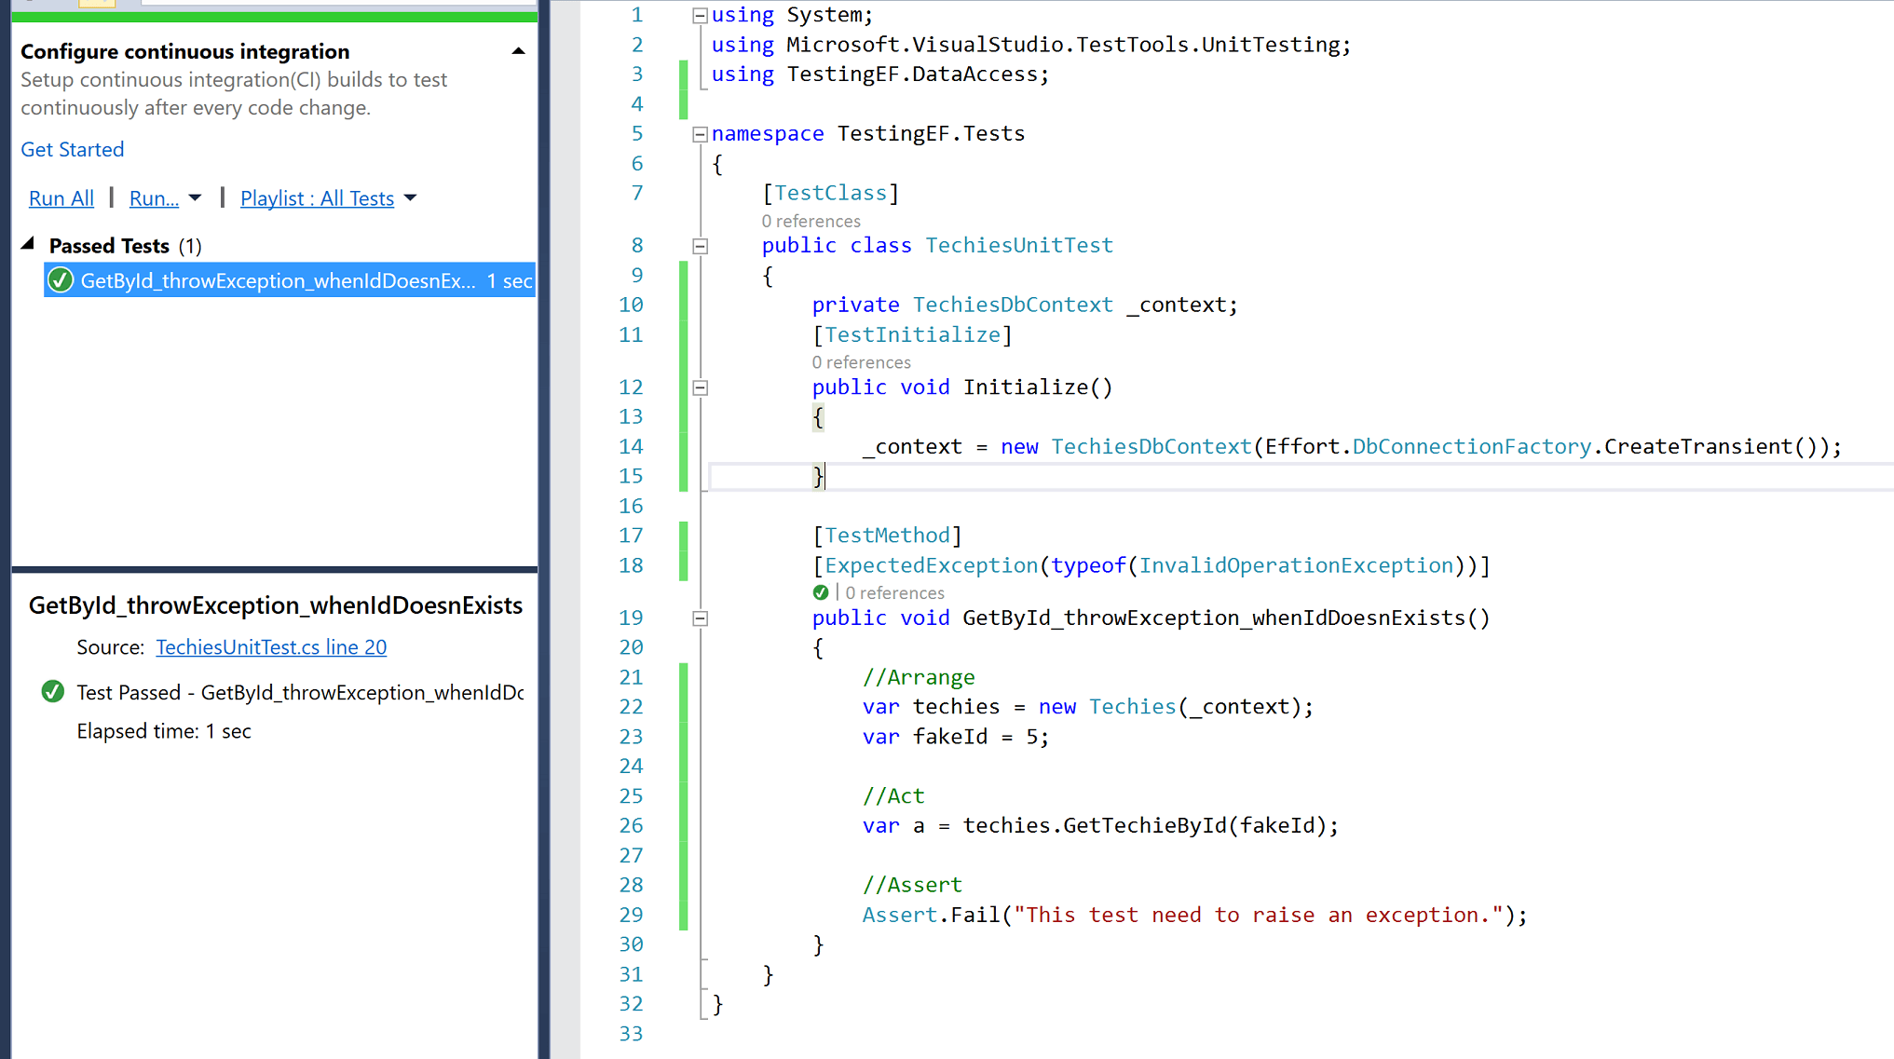1894x1059 pixels.
Task: Click DbConnectionFactory on line 14
Action: (x=1472, y=446)
